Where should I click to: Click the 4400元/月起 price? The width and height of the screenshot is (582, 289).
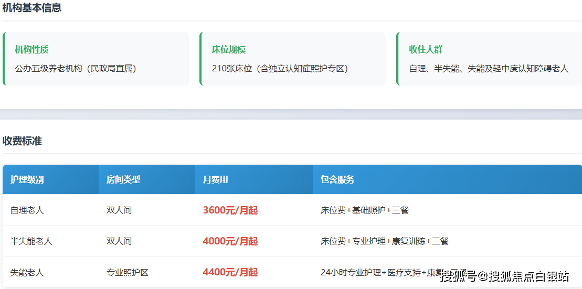click(x=230, y=273)
